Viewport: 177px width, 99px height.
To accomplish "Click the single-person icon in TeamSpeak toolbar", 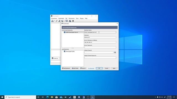I will 59,21.
